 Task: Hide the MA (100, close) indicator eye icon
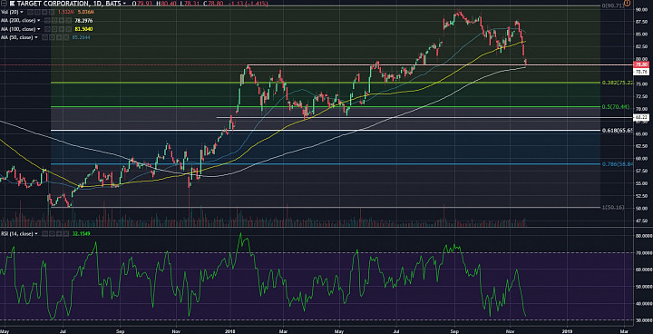pyautogui.click(x=47, y=29)
